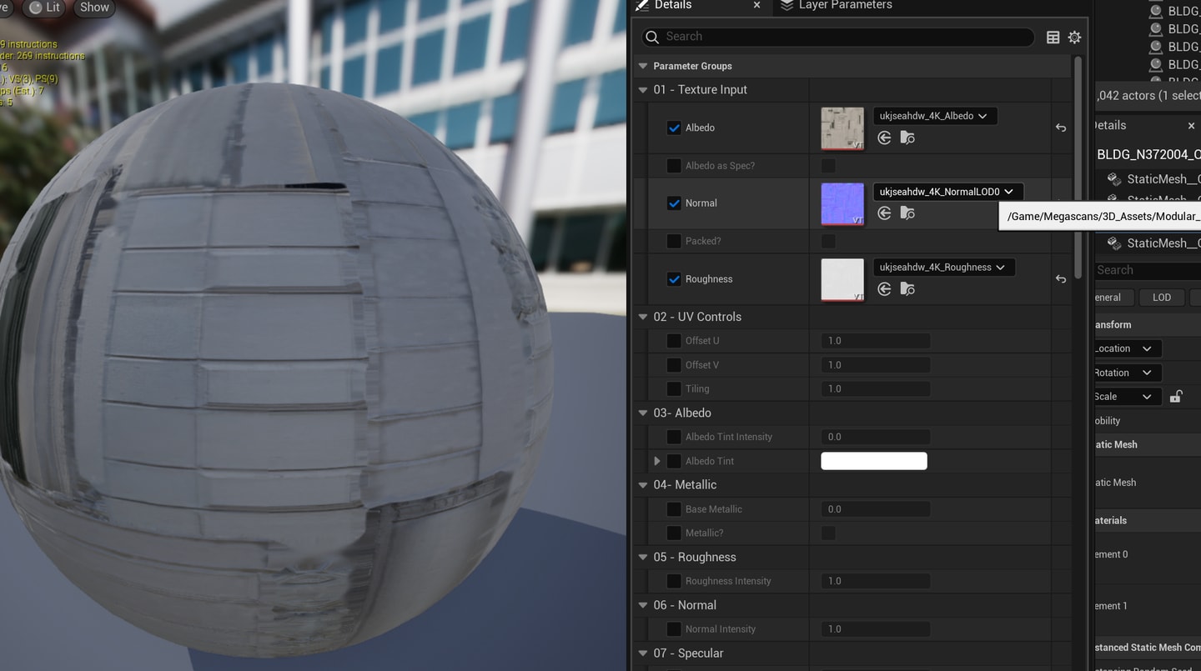Click the Details panel vertical scrollbar
1201x671 pixels.
click(1078, 167)
